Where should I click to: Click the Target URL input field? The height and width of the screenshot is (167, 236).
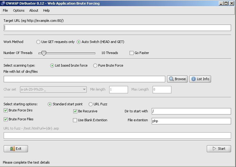point(117,28)
